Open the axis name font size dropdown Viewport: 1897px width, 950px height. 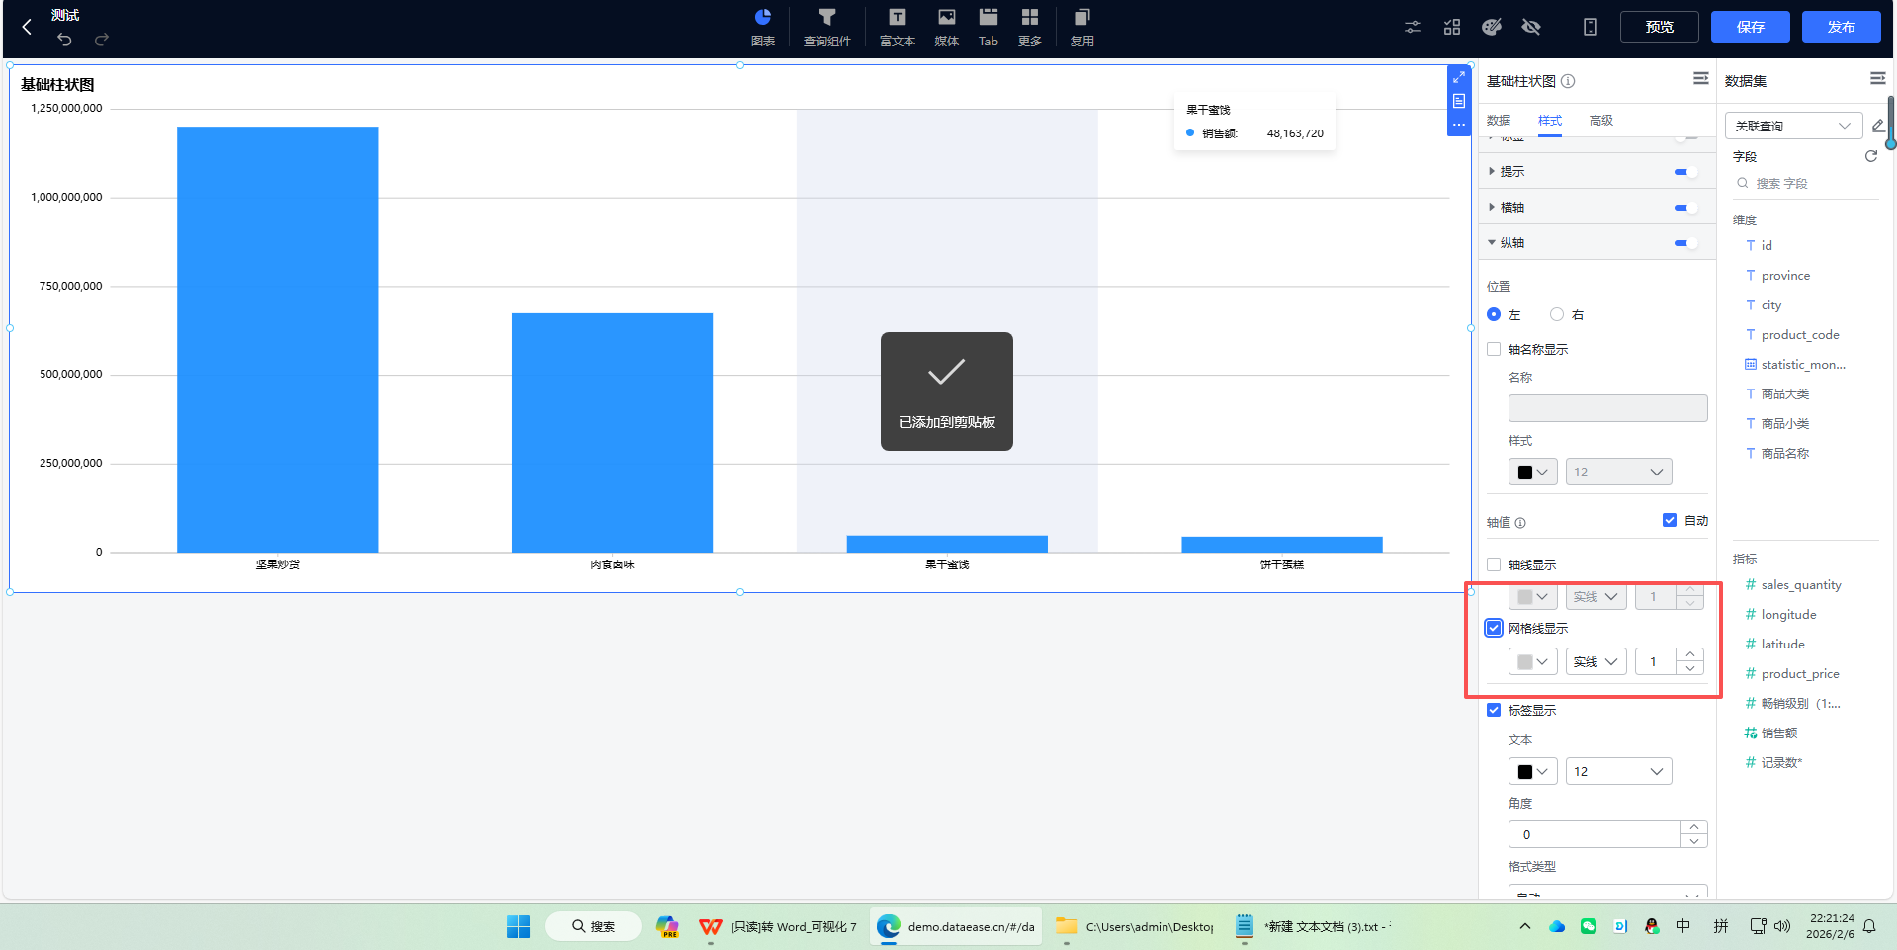tap(1618, 472)
